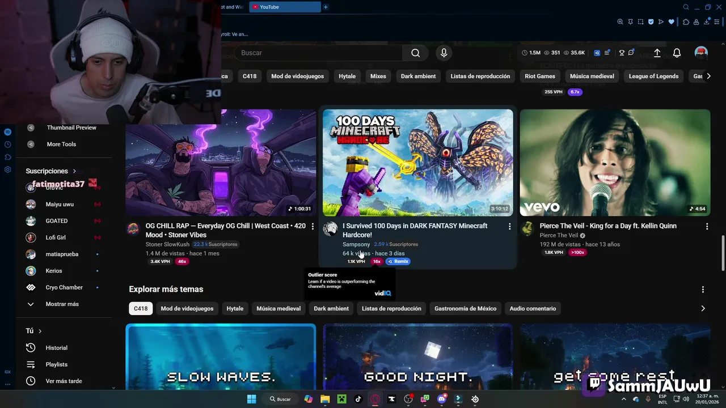Click the vidIQ logo icon in header
This screenshot has height=408, width=726.
(x=597, y=53)
